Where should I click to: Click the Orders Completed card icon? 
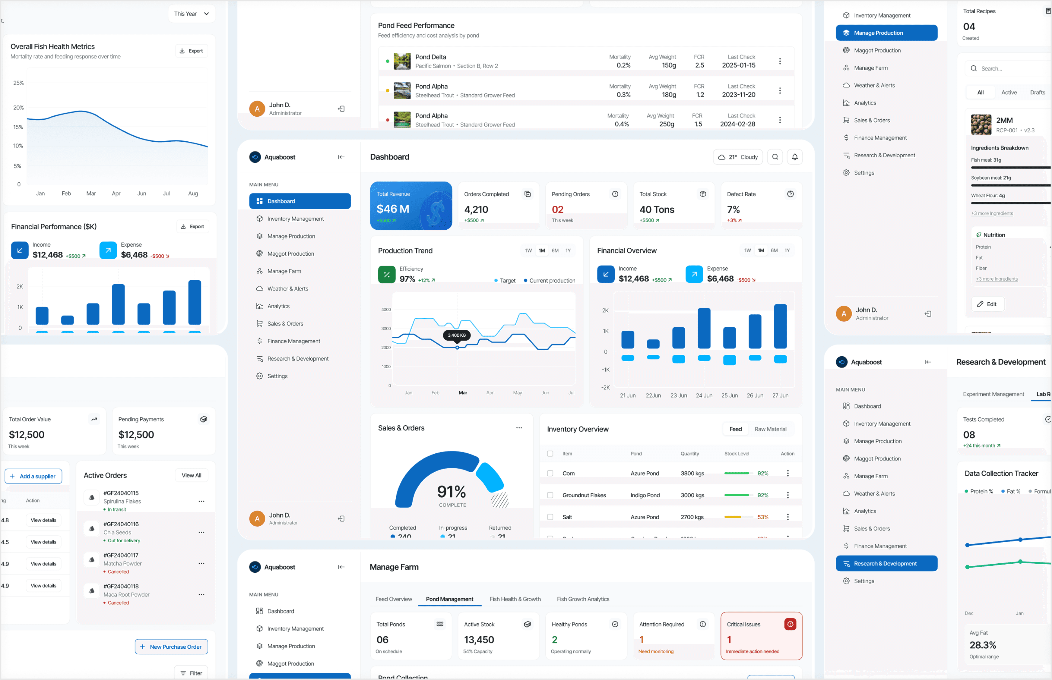coord(528,194)
